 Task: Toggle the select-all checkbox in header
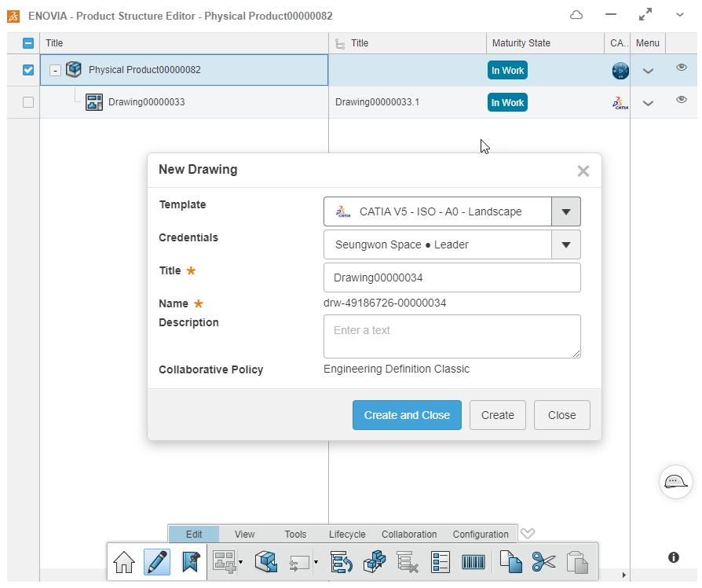[x=28, y=43]
